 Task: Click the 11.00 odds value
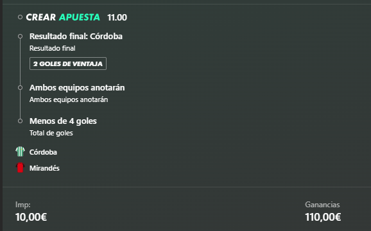click(117, 17)
